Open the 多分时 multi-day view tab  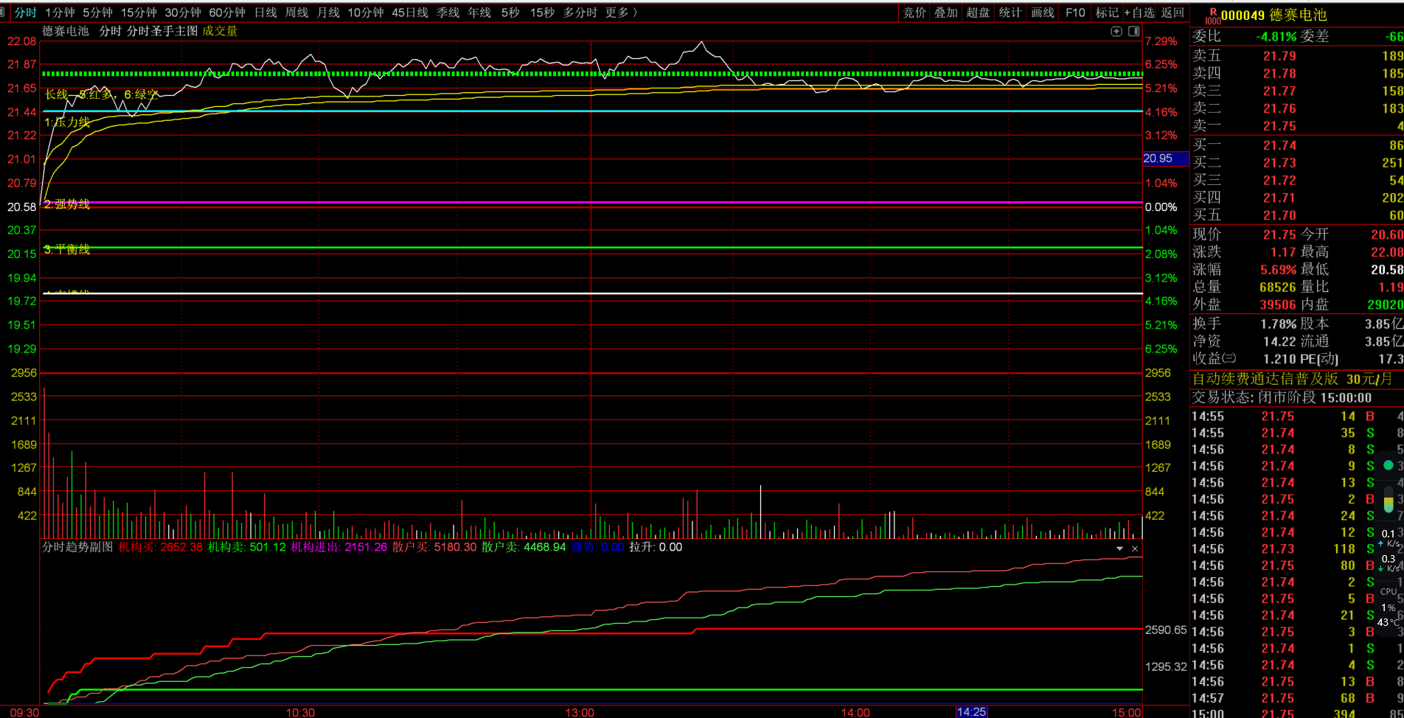coord(580,13)
